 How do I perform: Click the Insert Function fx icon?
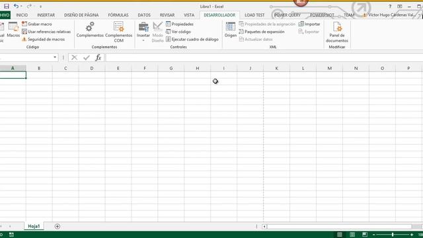point(98,58)
